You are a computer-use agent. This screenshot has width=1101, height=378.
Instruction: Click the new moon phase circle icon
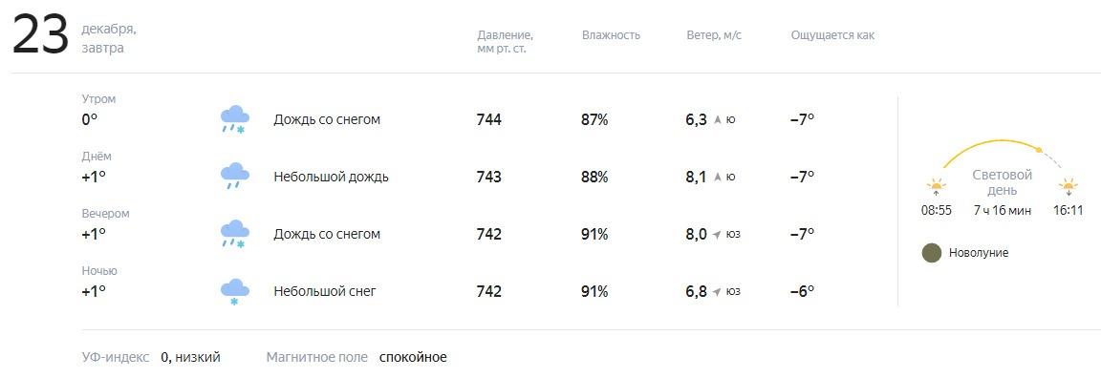[x=931, y=253]
